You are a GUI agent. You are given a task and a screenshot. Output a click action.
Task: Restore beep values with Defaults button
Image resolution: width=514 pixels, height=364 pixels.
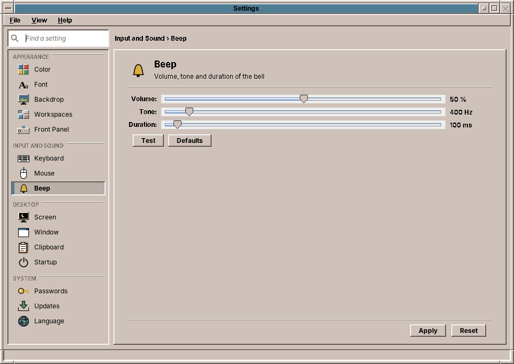click(x=190, y=141)
